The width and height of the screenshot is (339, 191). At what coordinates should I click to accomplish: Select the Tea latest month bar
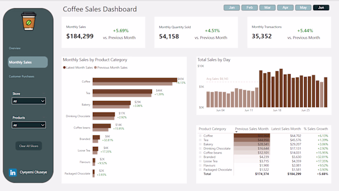pos(123,92)
